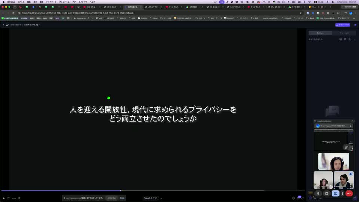Open the comment filter icon
This screenshot has height=202, width=359.
(x=341, y=39)
